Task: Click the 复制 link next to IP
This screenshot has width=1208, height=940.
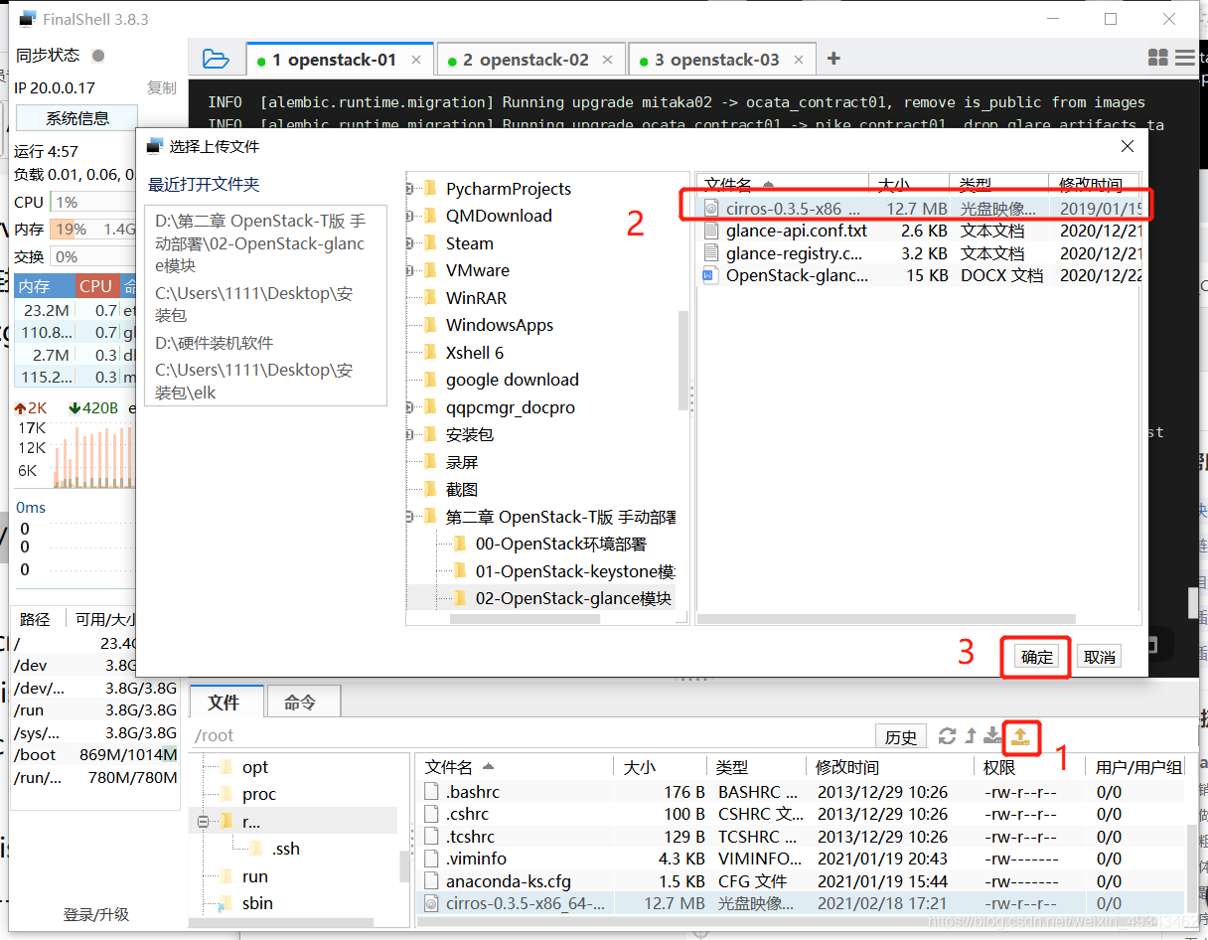Action: tap(162, 87)
